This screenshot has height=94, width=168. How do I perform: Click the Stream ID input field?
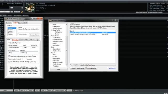[34, 48]
